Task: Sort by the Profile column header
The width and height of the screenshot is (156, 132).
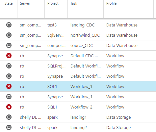Action: (x=111, y=3)
